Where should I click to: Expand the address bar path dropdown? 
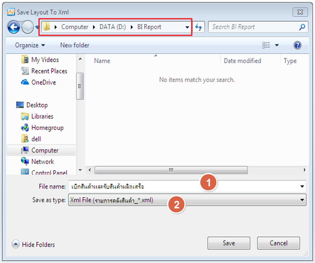tap(187, 27)
